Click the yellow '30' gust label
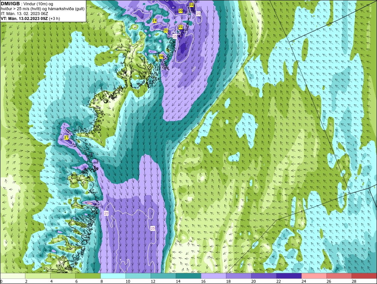Viewport: 377px width, 284px height. coord(181,11)
